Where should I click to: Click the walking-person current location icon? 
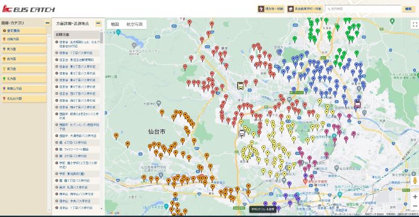coord(261,9)
